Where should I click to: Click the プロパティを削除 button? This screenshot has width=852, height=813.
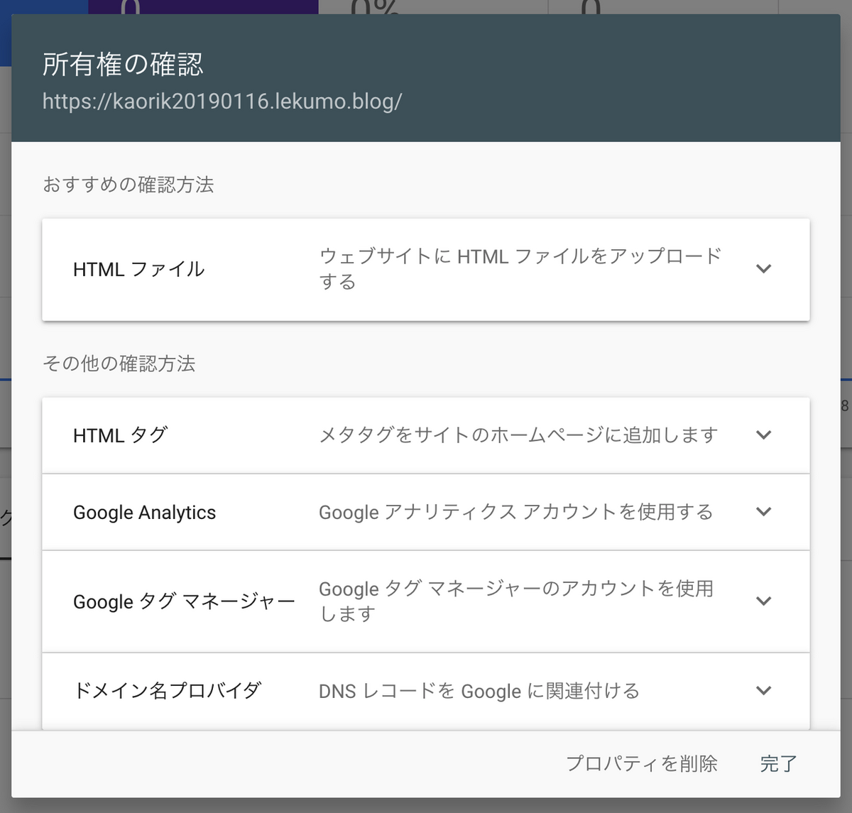coord(642,763)
